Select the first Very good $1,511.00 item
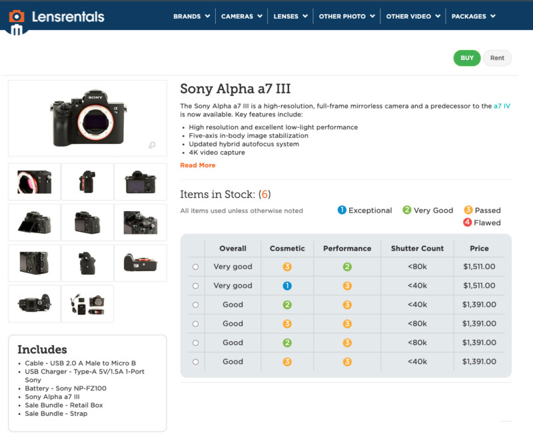533x437 pixels. point(195,267)
